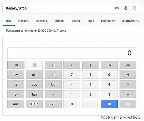Clear the calculator with AC
Image resolution: width=144 pixels, height=121 pixels.
(x=128, y=65)
